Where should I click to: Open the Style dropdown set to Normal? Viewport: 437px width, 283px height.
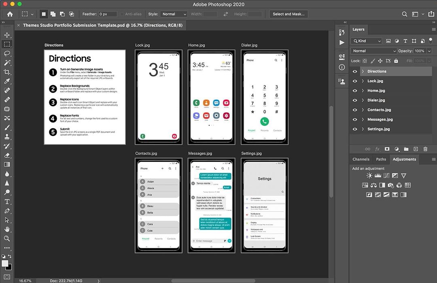[x=174, y=14]
